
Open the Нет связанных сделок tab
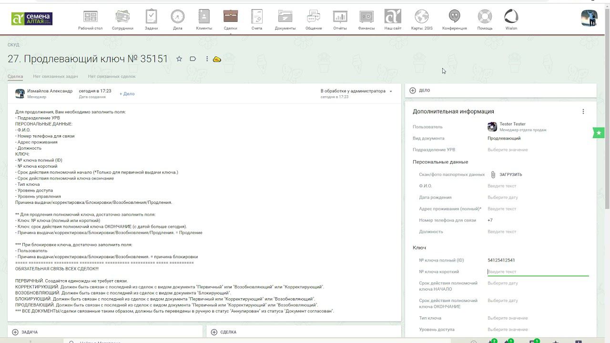coord(112,76)
